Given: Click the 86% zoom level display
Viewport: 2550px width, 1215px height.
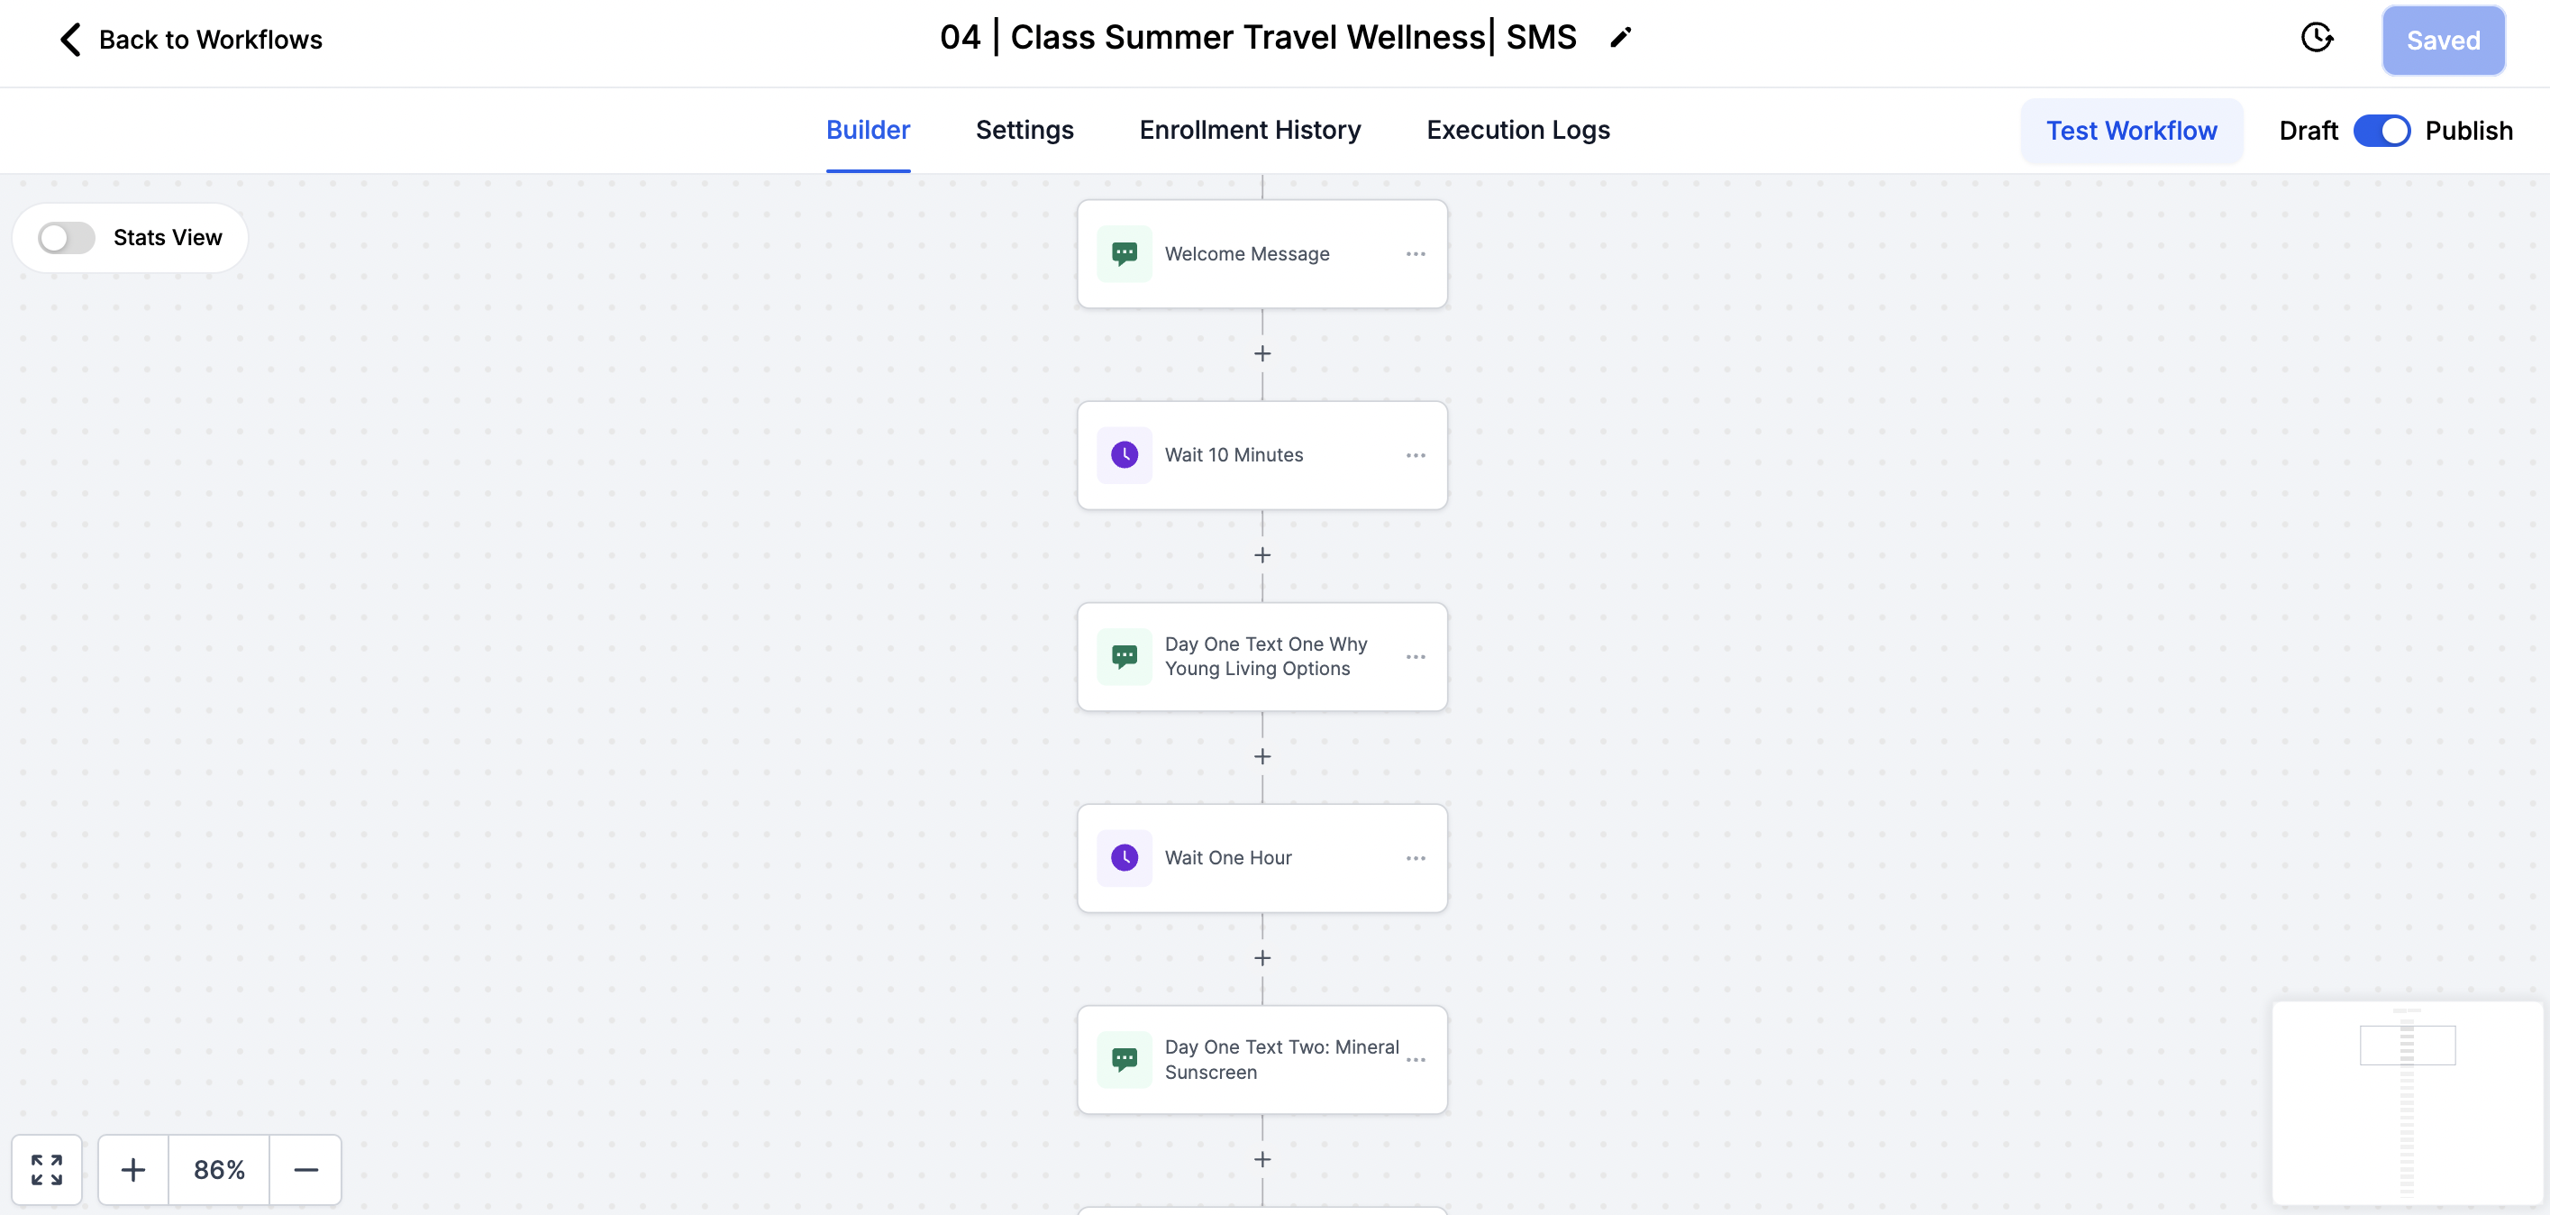Looking at the screenshot, I should tap(219, 1169).
